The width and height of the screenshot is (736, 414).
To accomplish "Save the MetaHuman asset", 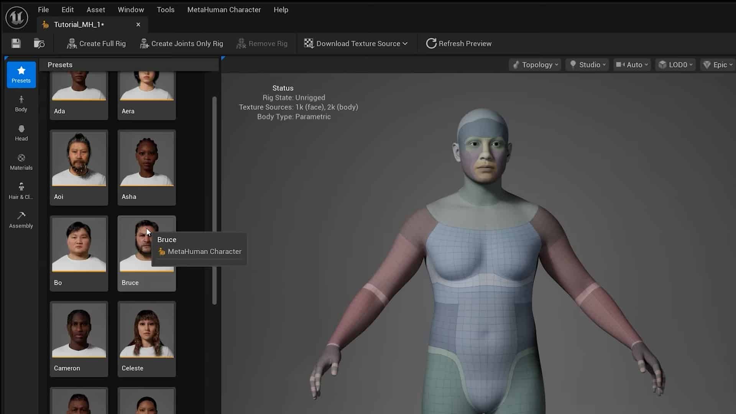I will (x=16, y=43).
